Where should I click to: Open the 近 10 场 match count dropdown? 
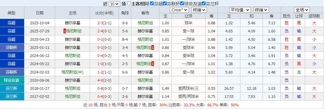pyautogui.click(x=114, y=4)
